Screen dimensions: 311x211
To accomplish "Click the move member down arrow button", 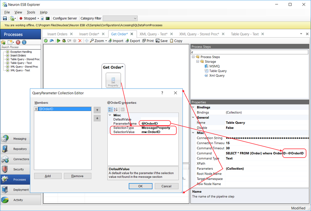I will click(x=97, y=118).
